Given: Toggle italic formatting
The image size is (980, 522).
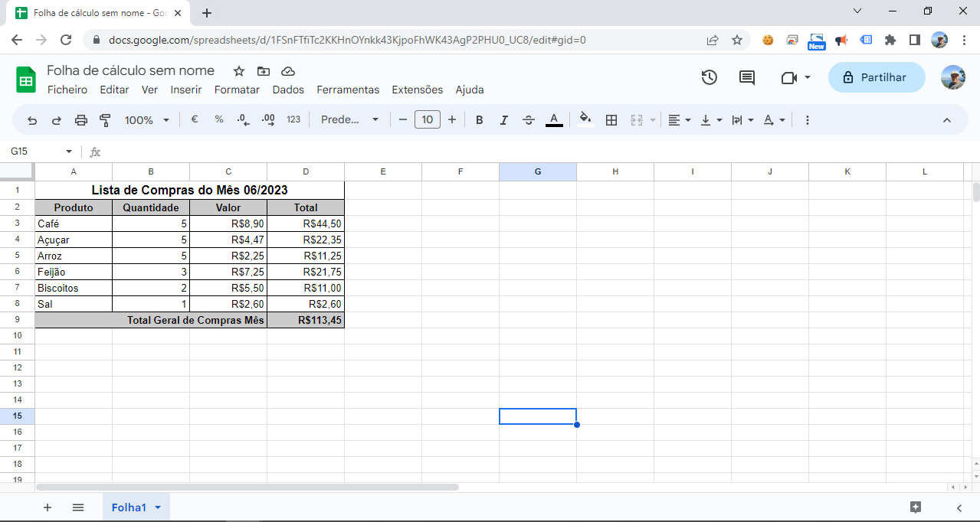Looking at the screenshot, I should click(504, 120).
